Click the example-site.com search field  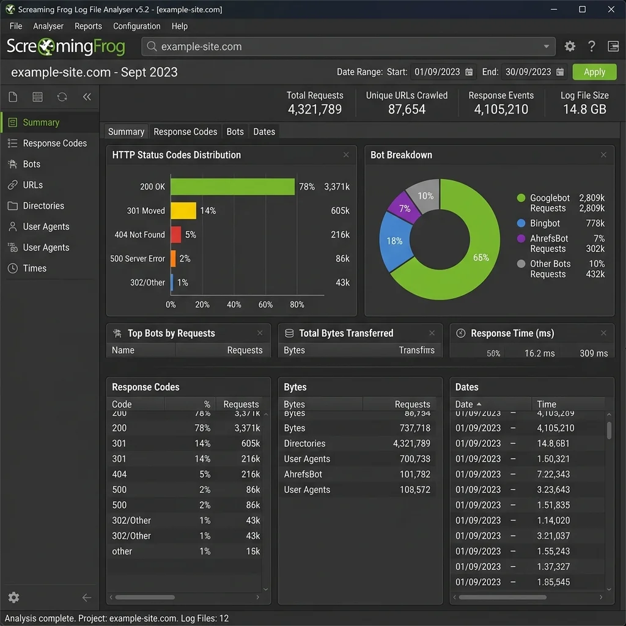348,46
